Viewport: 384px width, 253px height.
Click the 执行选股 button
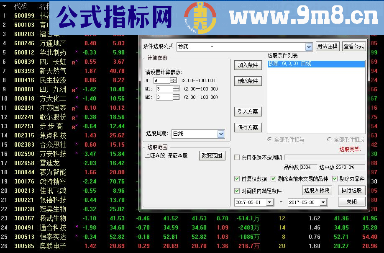(352, 190)
